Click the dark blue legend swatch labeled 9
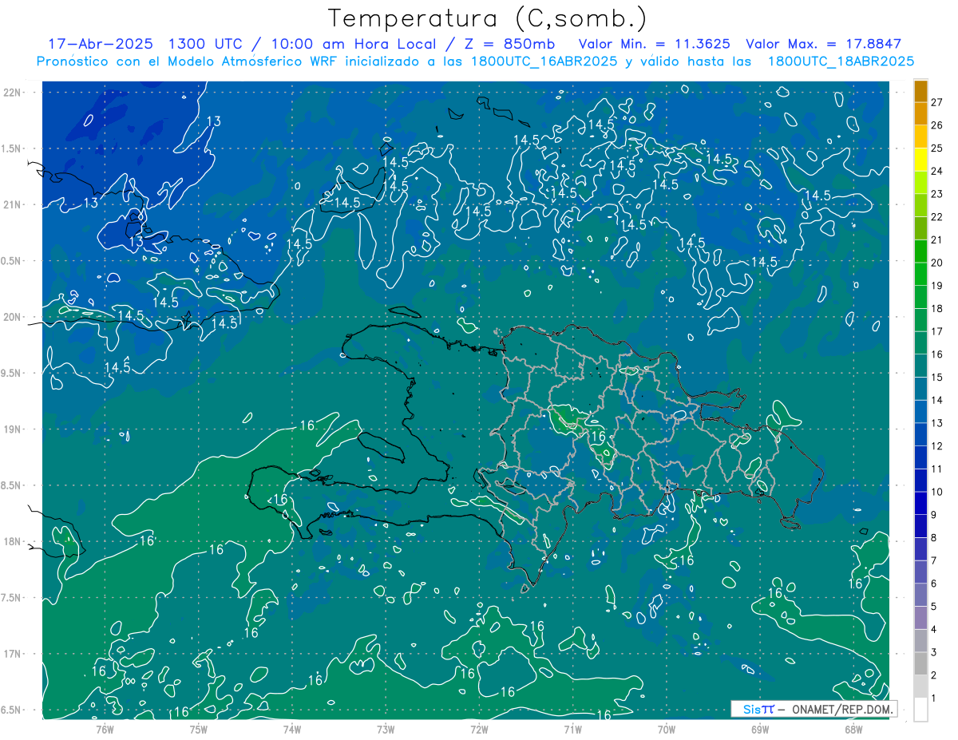The width and height of the screenshot is (958, 740). [x=920, y=504]
